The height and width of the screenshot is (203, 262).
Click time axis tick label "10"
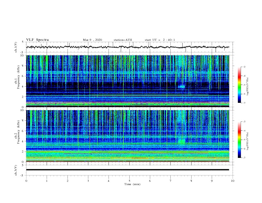pos(233,181)
